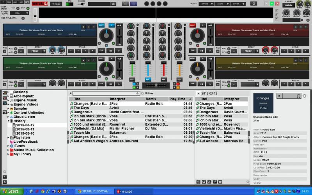Open the X-Fader Curve dropdown
This screenshot has width=312, height=195.
(19, 13)
